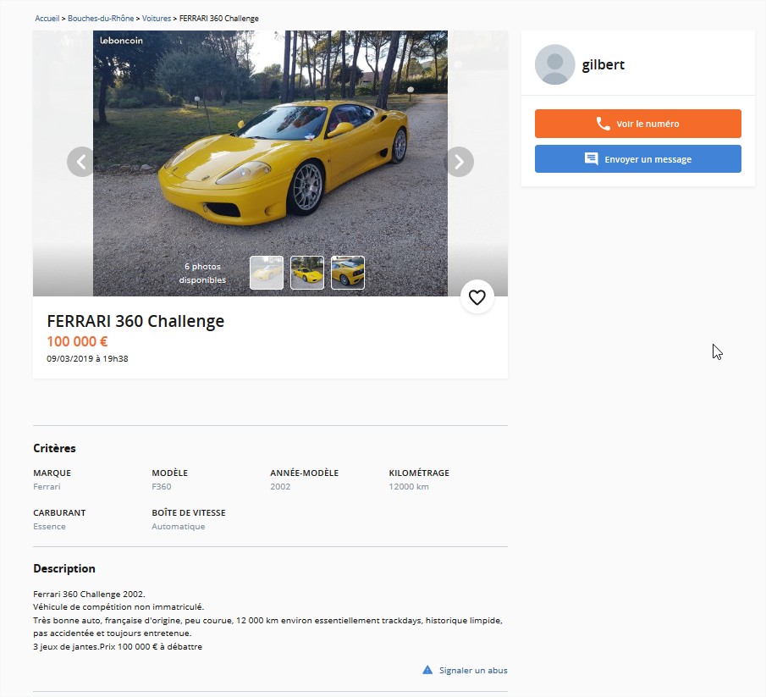Screen dimensions: 766x697
Task: Click the price '100 000 €'
Action: pos(77,341)
